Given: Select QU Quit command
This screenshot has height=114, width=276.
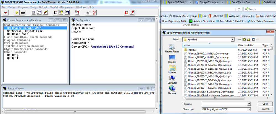Looking at the screenshot, I should click(13, 58).
